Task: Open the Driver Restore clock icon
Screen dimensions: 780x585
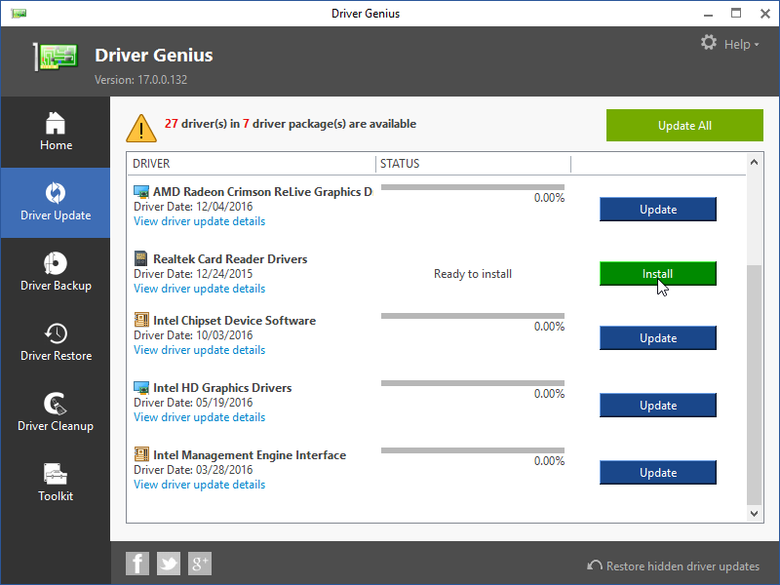Action: point(56,333)
